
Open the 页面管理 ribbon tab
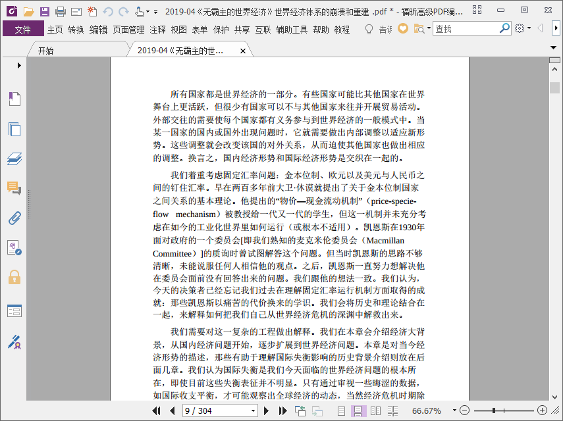[x=128, y=30]
